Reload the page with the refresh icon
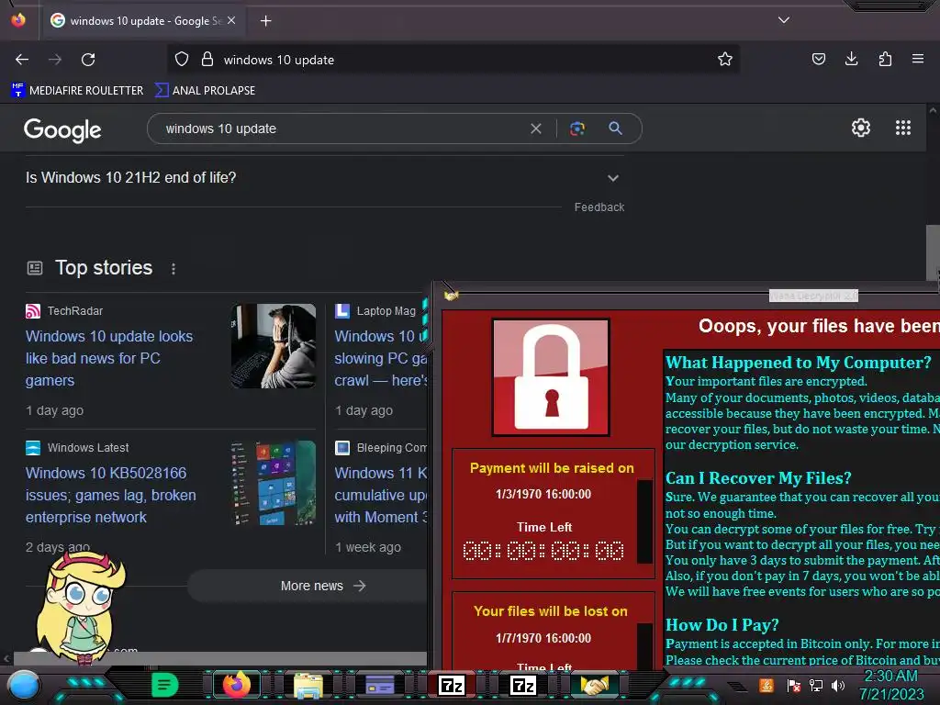 [x=88, y=60]
